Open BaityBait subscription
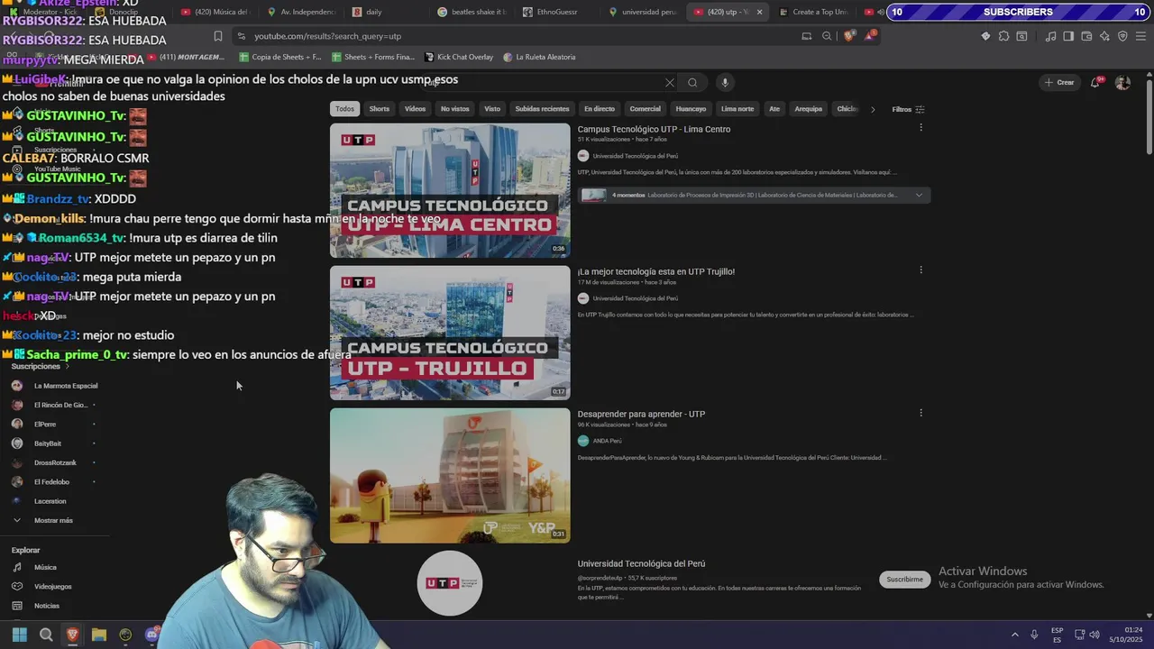The width and height of the screenshot is (1154, 649). pyautogui.click(x=48, y=443)
